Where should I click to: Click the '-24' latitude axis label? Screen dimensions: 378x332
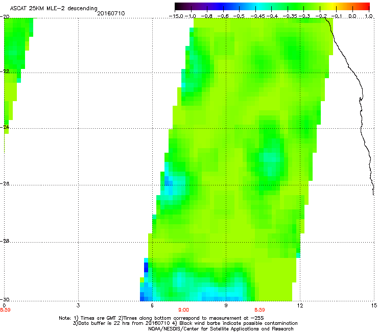(x=5, y=127)
